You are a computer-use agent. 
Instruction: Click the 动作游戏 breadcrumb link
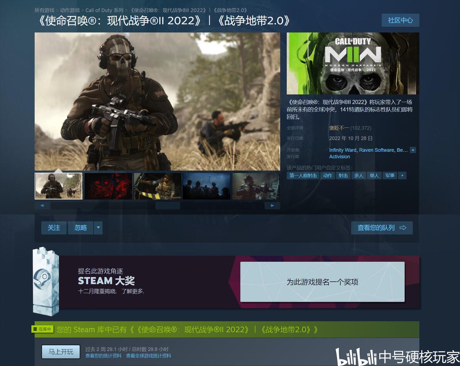[70, 10]
